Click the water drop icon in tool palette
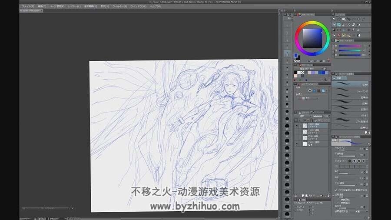The width and height of the screenshot is (391, 220). 359,35
